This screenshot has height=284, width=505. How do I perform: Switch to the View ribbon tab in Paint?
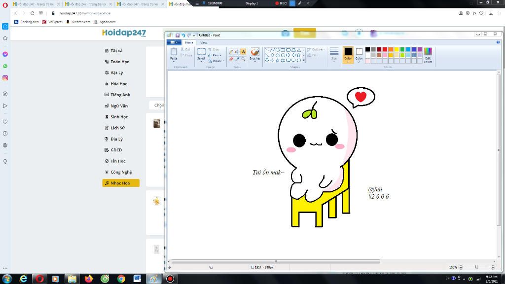point(204,42)
